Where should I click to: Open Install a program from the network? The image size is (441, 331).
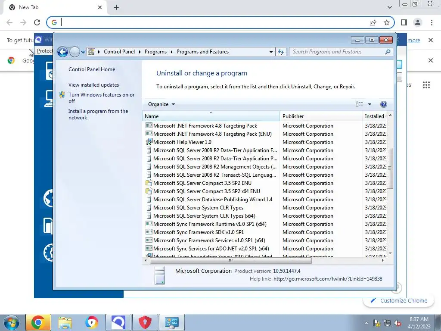point(98,114)
